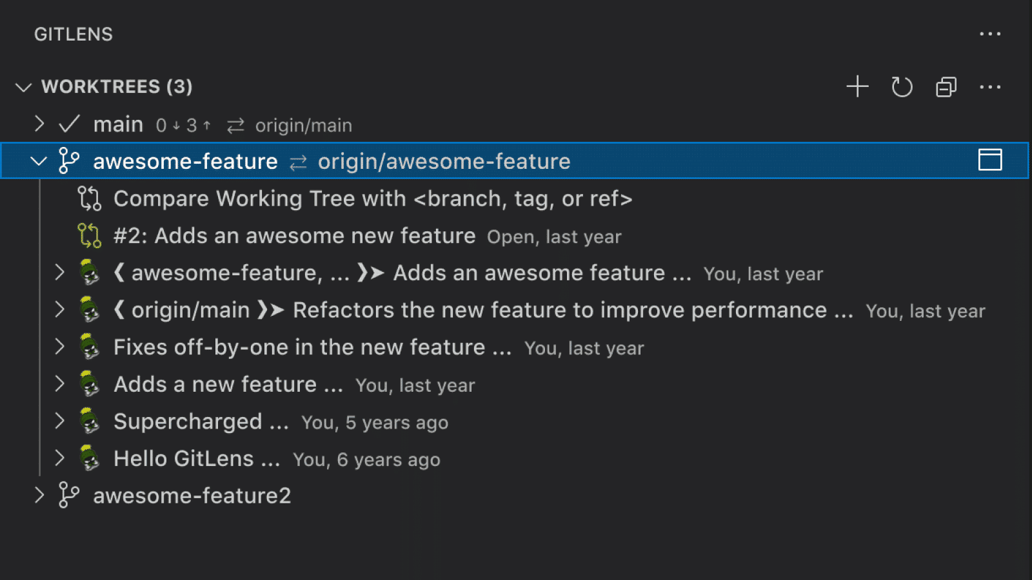Open Worktrees section more actions ellipsis
The image size is (1032, 580).
(989, 87)
